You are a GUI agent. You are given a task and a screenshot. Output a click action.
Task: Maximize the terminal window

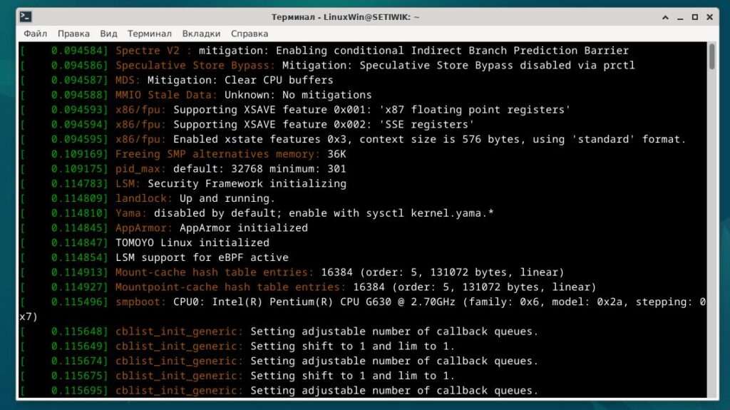694,17
